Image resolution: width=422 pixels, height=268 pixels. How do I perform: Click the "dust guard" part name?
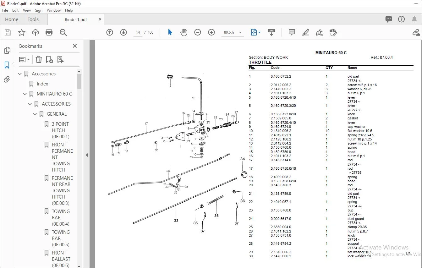(356, 219)
